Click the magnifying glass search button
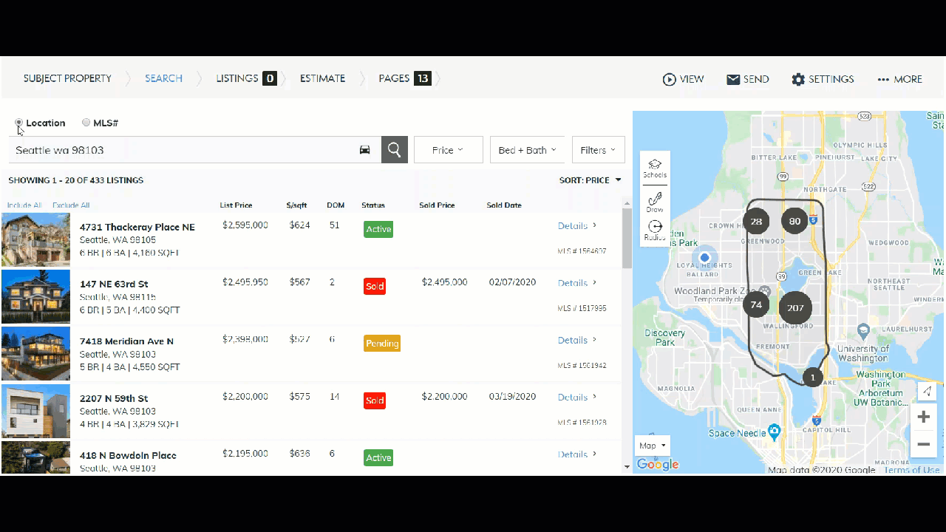 point(394,150)
